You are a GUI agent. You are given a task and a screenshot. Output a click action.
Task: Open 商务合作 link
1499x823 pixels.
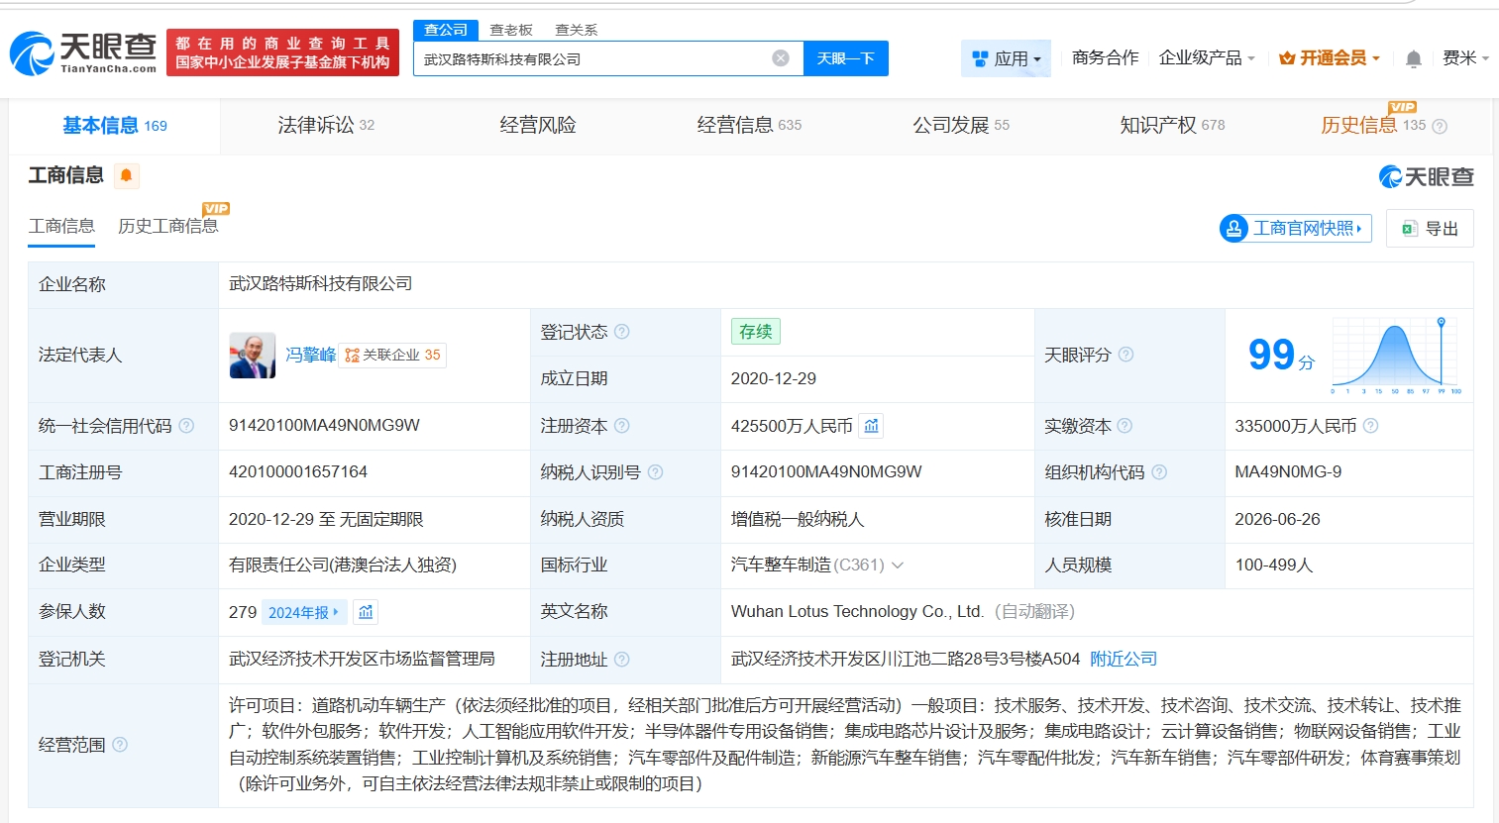click(1106, 58)
